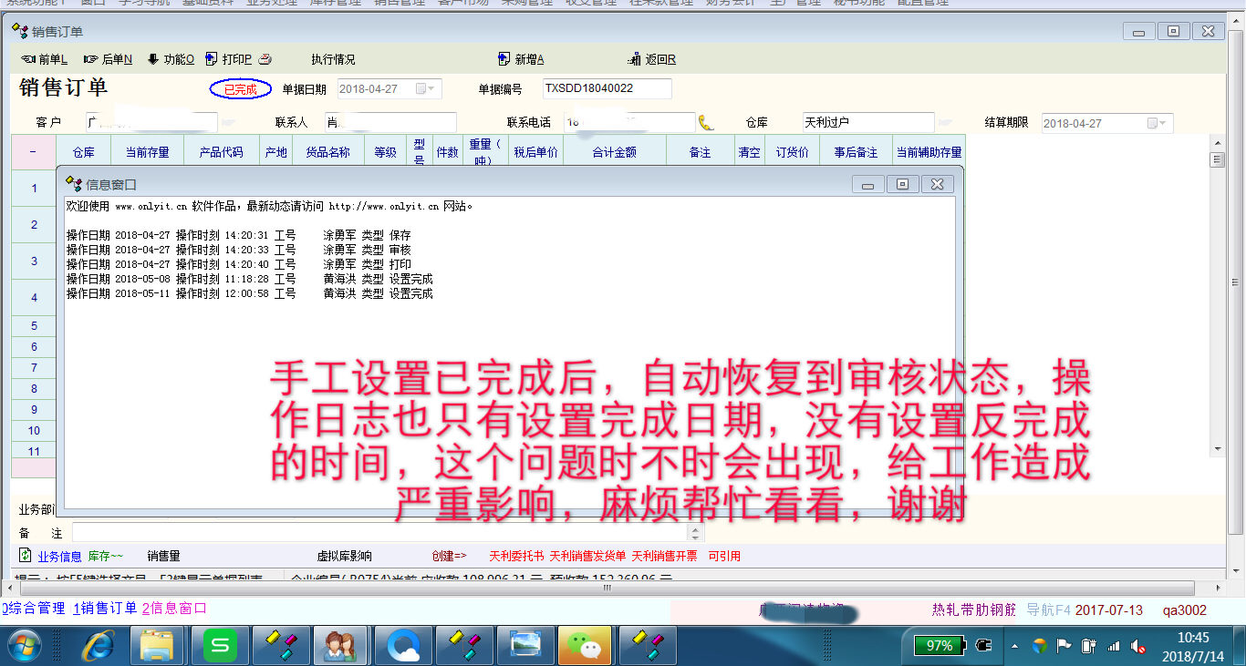This screenshot has height=666, width=1246.
Task: Click the volume icon in system tray
Action: (x=1138, y=646)
